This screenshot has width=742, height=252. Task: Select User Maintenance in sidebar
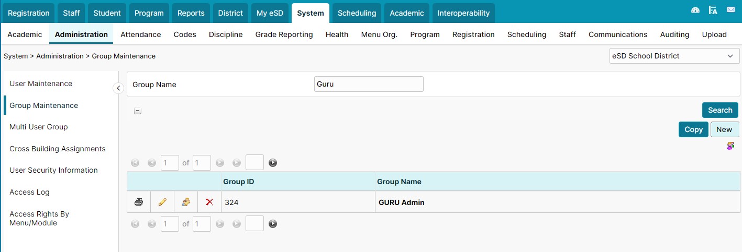pos(41,83)
